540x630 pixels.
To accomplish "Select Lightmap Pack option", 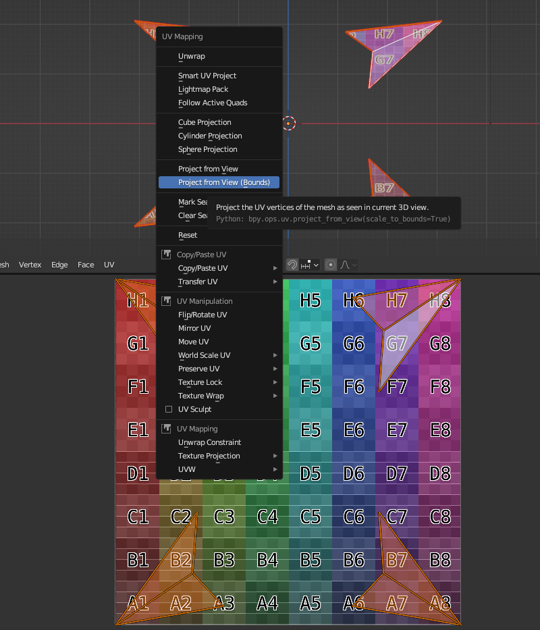I will coord(219,89).
